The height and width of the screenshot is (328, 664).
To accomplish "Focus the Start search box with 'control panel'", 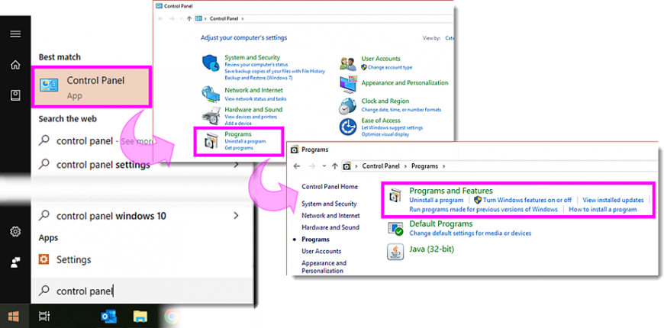I will [142, 291].
